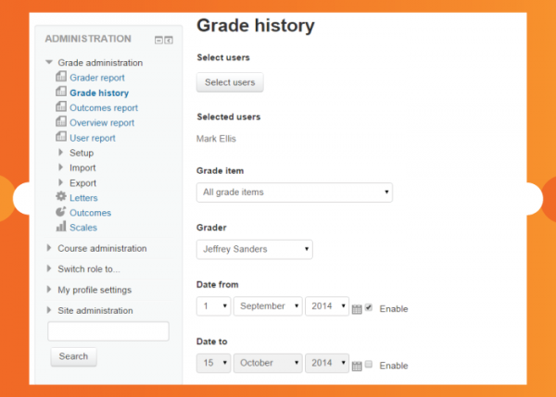Enable the Date to checkbox
This screenshot has width=556, height=397.
(x=369, y=365)
